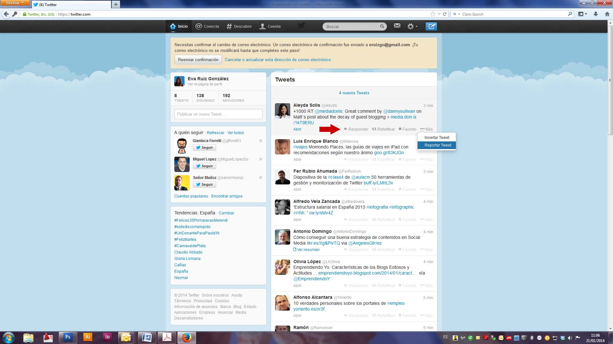The width and height of the screenshot is (613, 344).
Task: Expand Más options on Fer Rubio tweet
Action: (426, 190)
